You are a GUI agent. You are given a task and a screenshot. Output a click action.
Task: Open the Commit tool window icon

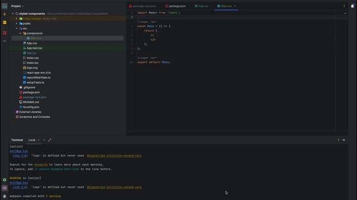pyautogui.click(x=4, y=14)
